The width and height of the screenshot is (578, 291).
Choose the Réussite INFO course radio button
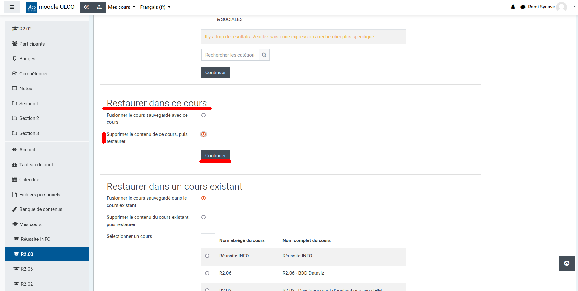point(207,256)
